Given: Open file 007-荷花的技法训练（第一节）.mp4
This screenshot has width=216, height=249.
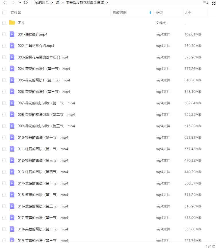Looking at the screenshot, I should 46,103.
